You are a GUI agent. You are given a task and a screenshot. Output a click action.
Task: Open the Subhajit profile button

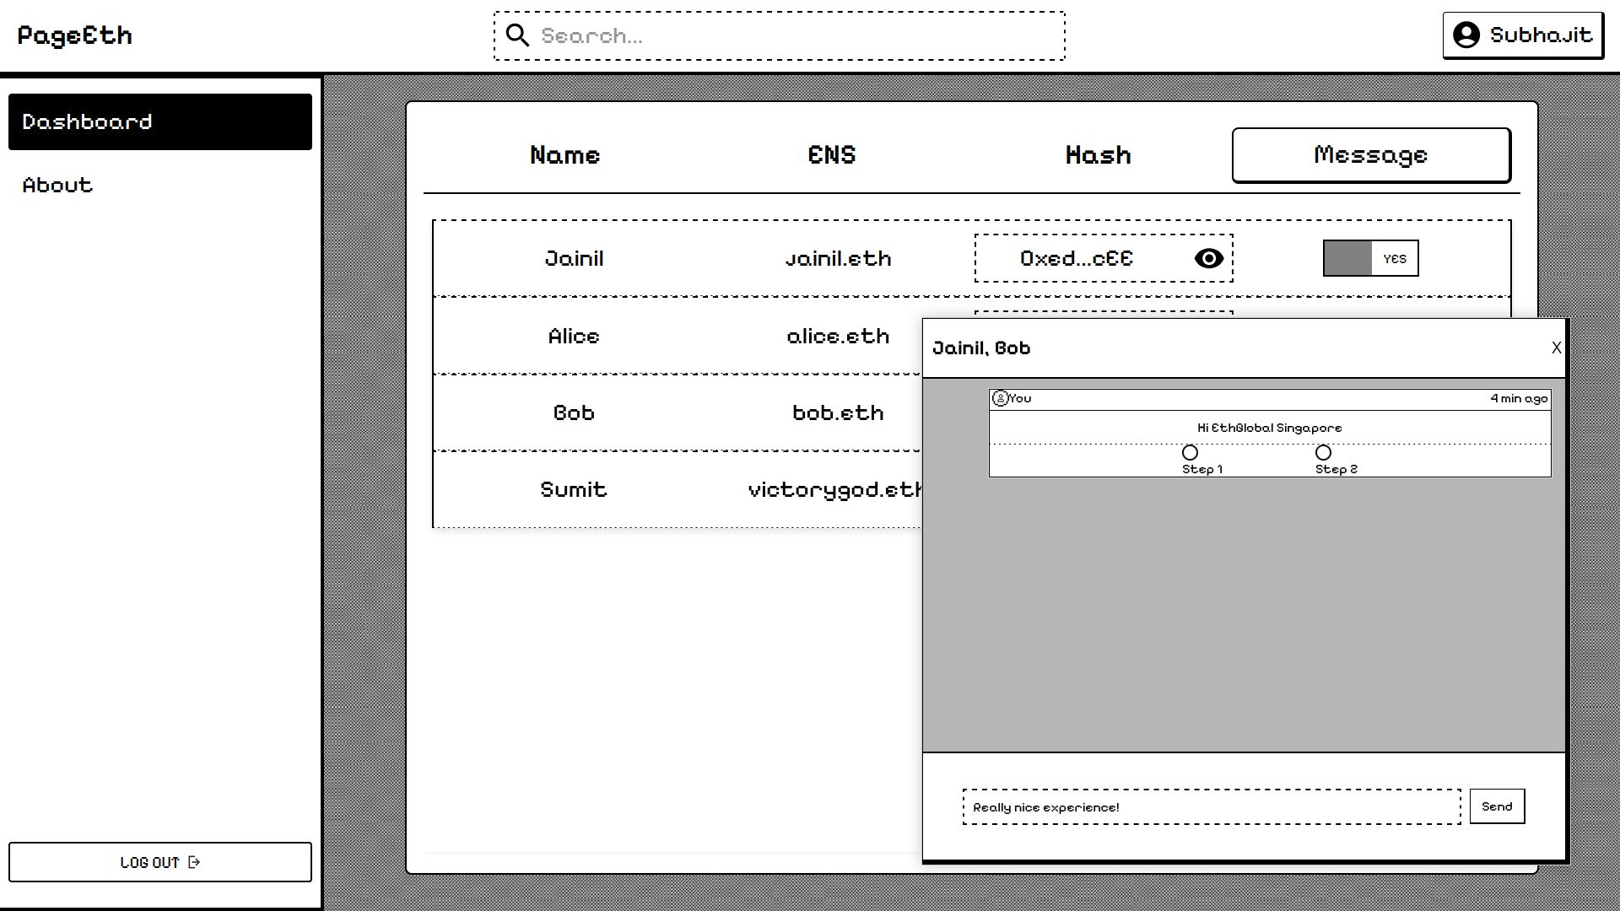coord(1523,35)
